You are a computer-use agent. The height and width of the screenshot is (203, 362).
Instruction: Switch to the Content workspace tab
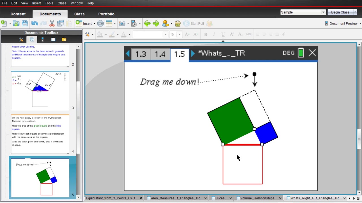point(18,14)
